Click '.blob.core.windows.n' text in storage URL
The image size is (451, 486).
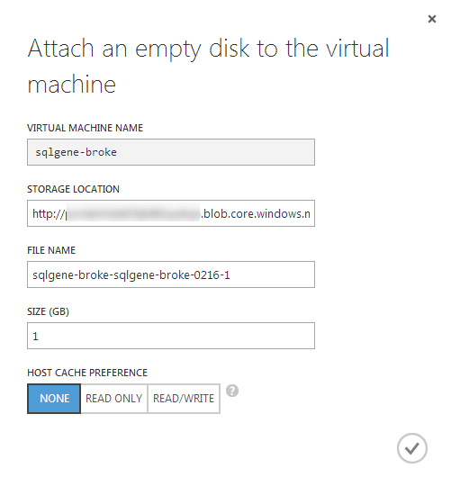[x=256, y=214]
